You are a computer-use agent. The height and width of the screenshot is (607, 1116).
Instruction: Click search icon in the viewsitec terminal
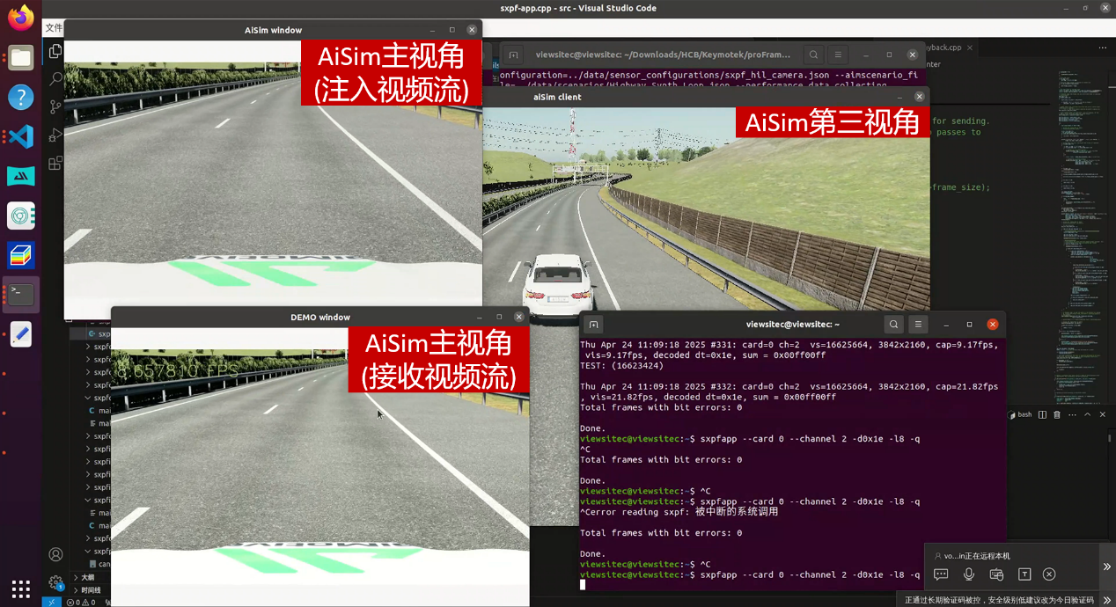[x=893, y=324]
